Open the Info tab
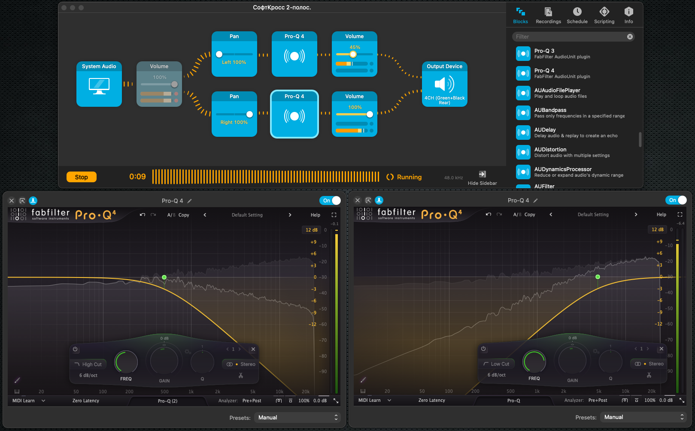Viewport: 695px width, 431px height. (x=629, y=15)
